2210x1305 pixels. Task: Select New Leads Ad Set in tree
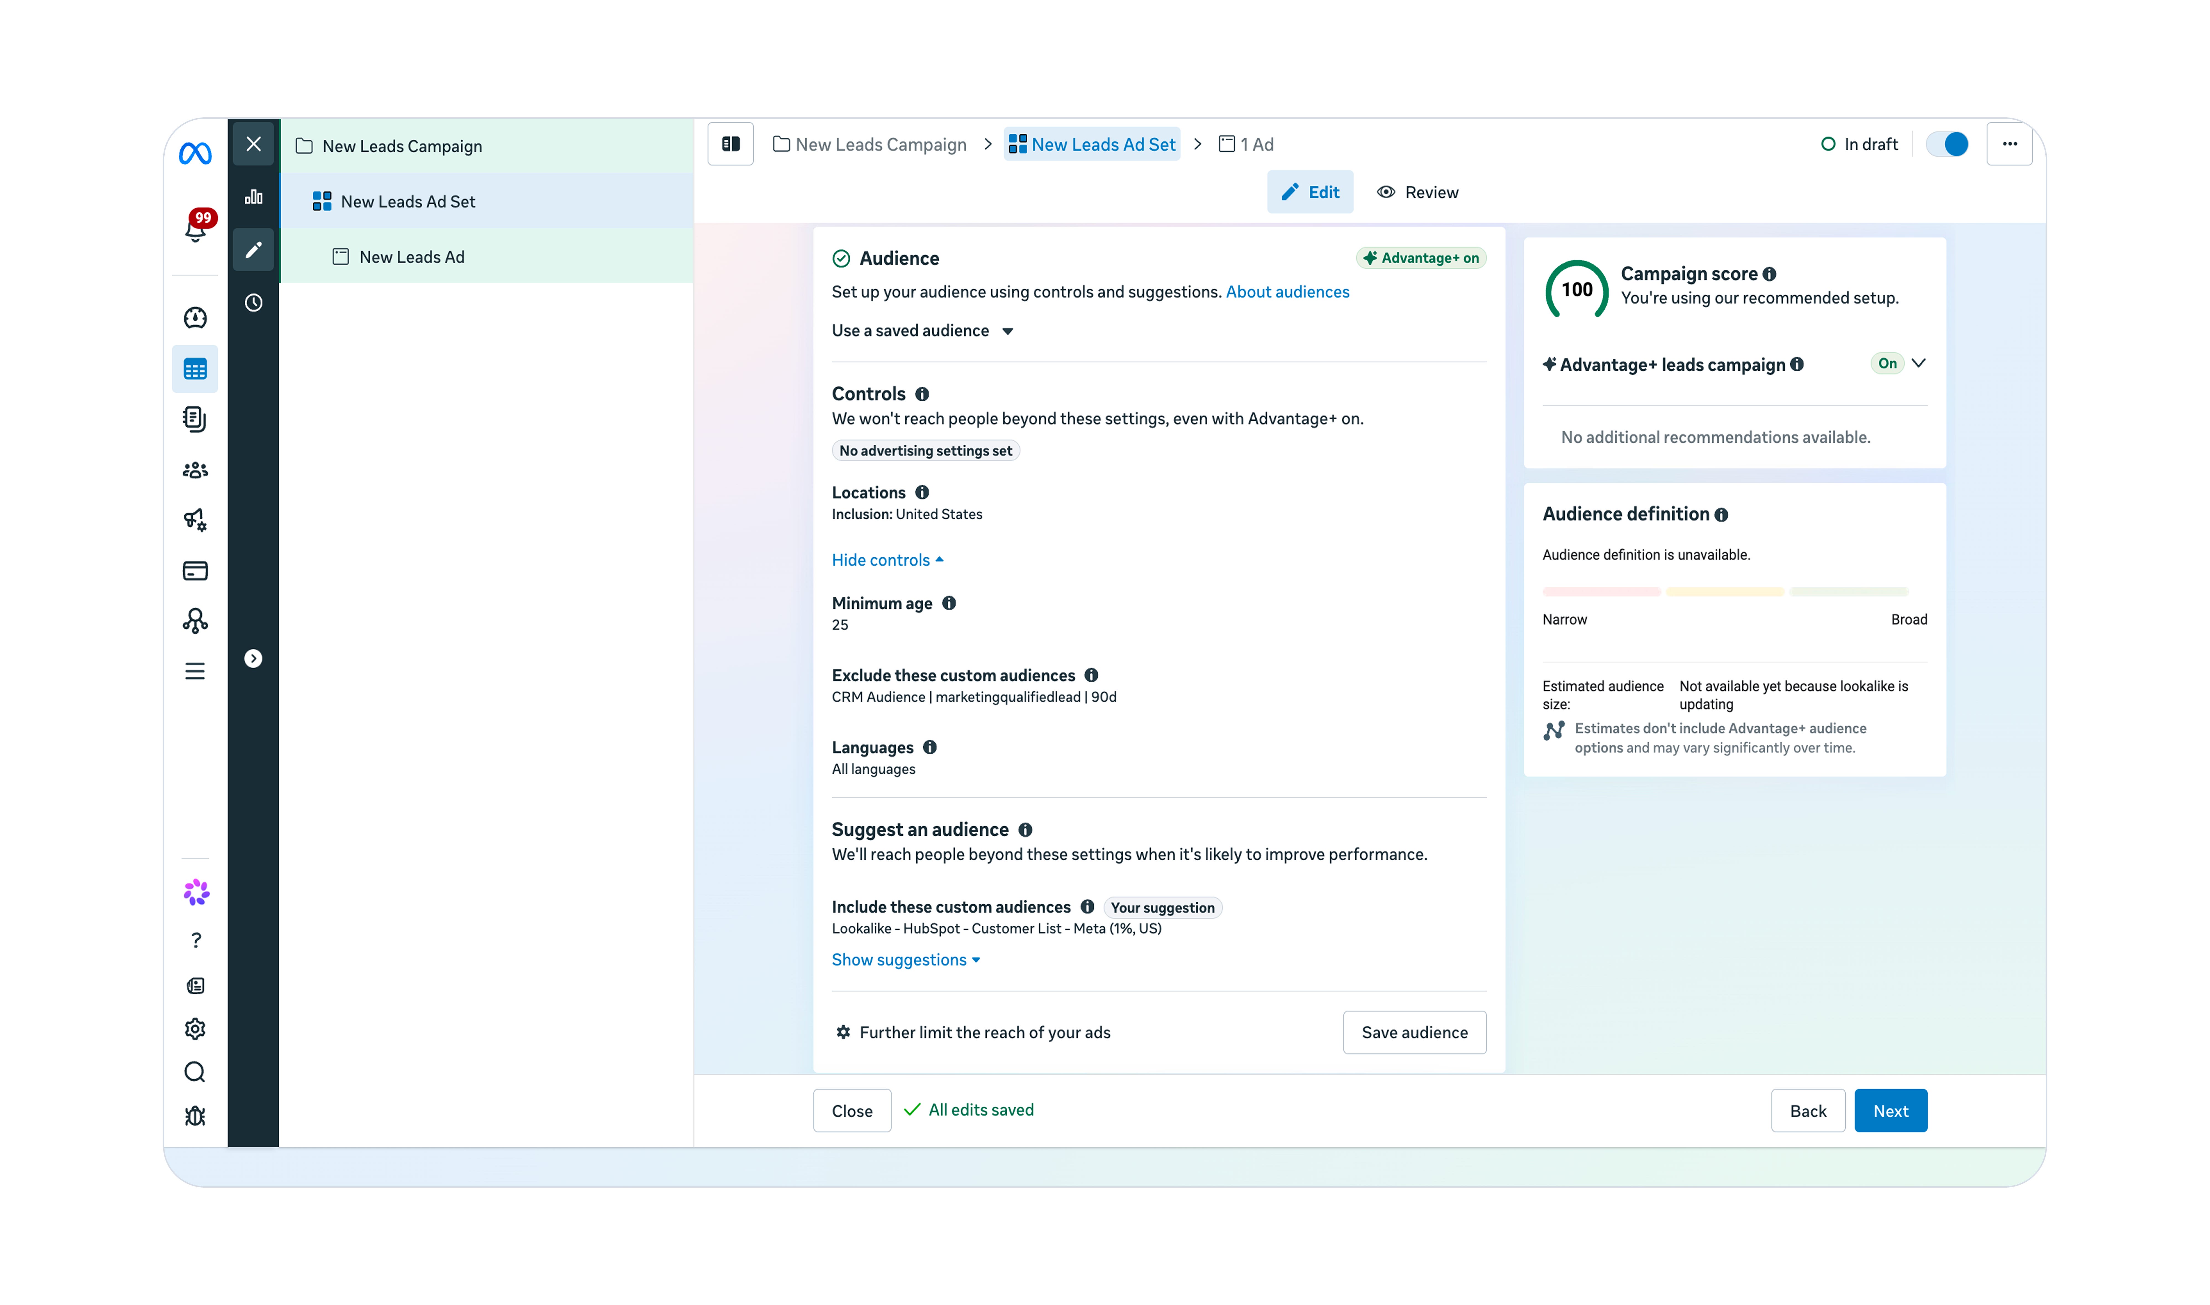[486, 201]
